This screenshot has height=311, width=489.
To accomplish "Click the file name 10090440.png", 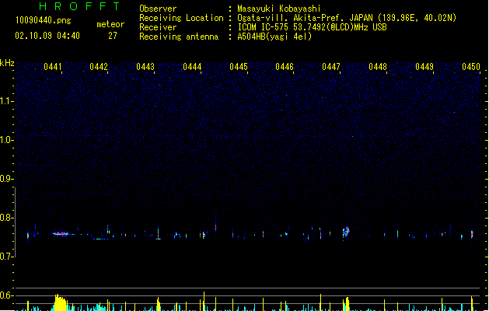I will (44, 20).
